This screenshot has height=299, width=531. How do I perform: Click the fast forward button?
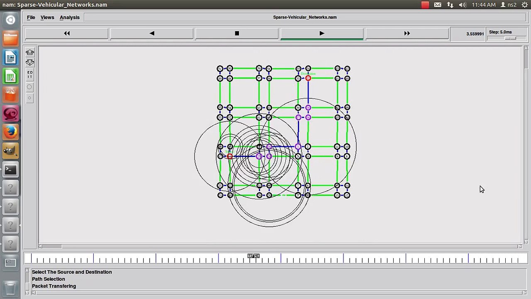(407, 33)
